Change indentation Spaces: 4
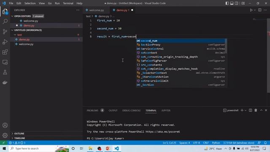The height and width of the screenshot is (152, 270). [184, 143]
